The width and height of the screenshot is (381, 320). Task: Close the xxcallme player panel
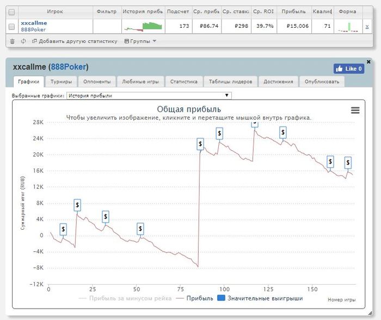tap(368, 61)
